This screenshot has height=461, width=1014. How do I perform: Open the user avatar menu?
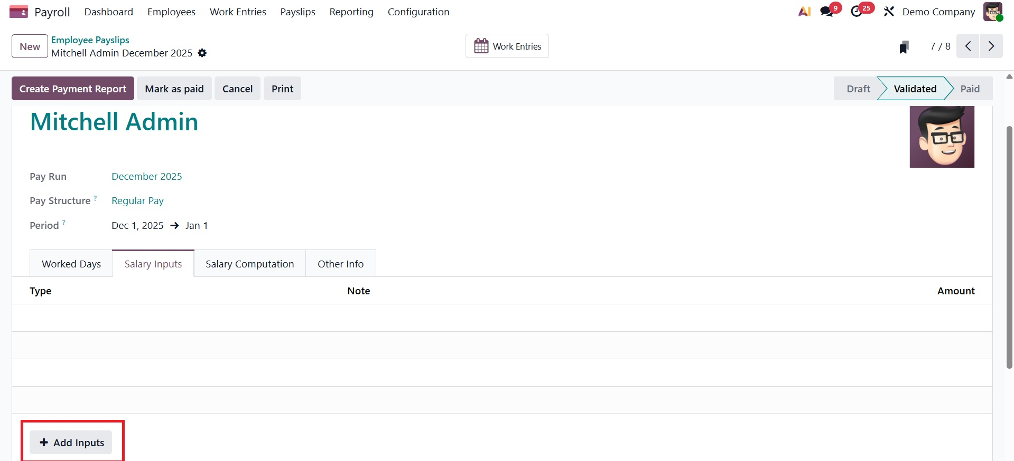click(x=993, y=12)
